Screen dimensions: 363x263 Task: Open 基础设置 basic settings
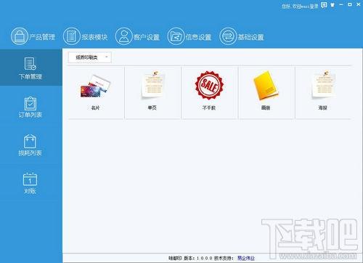tap(242, 36)
